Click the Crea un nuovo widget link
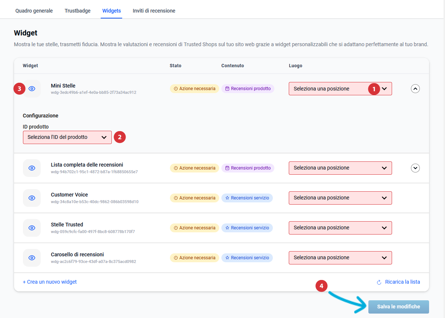This screenshot has height=318, width=445. tap(50, 282)
